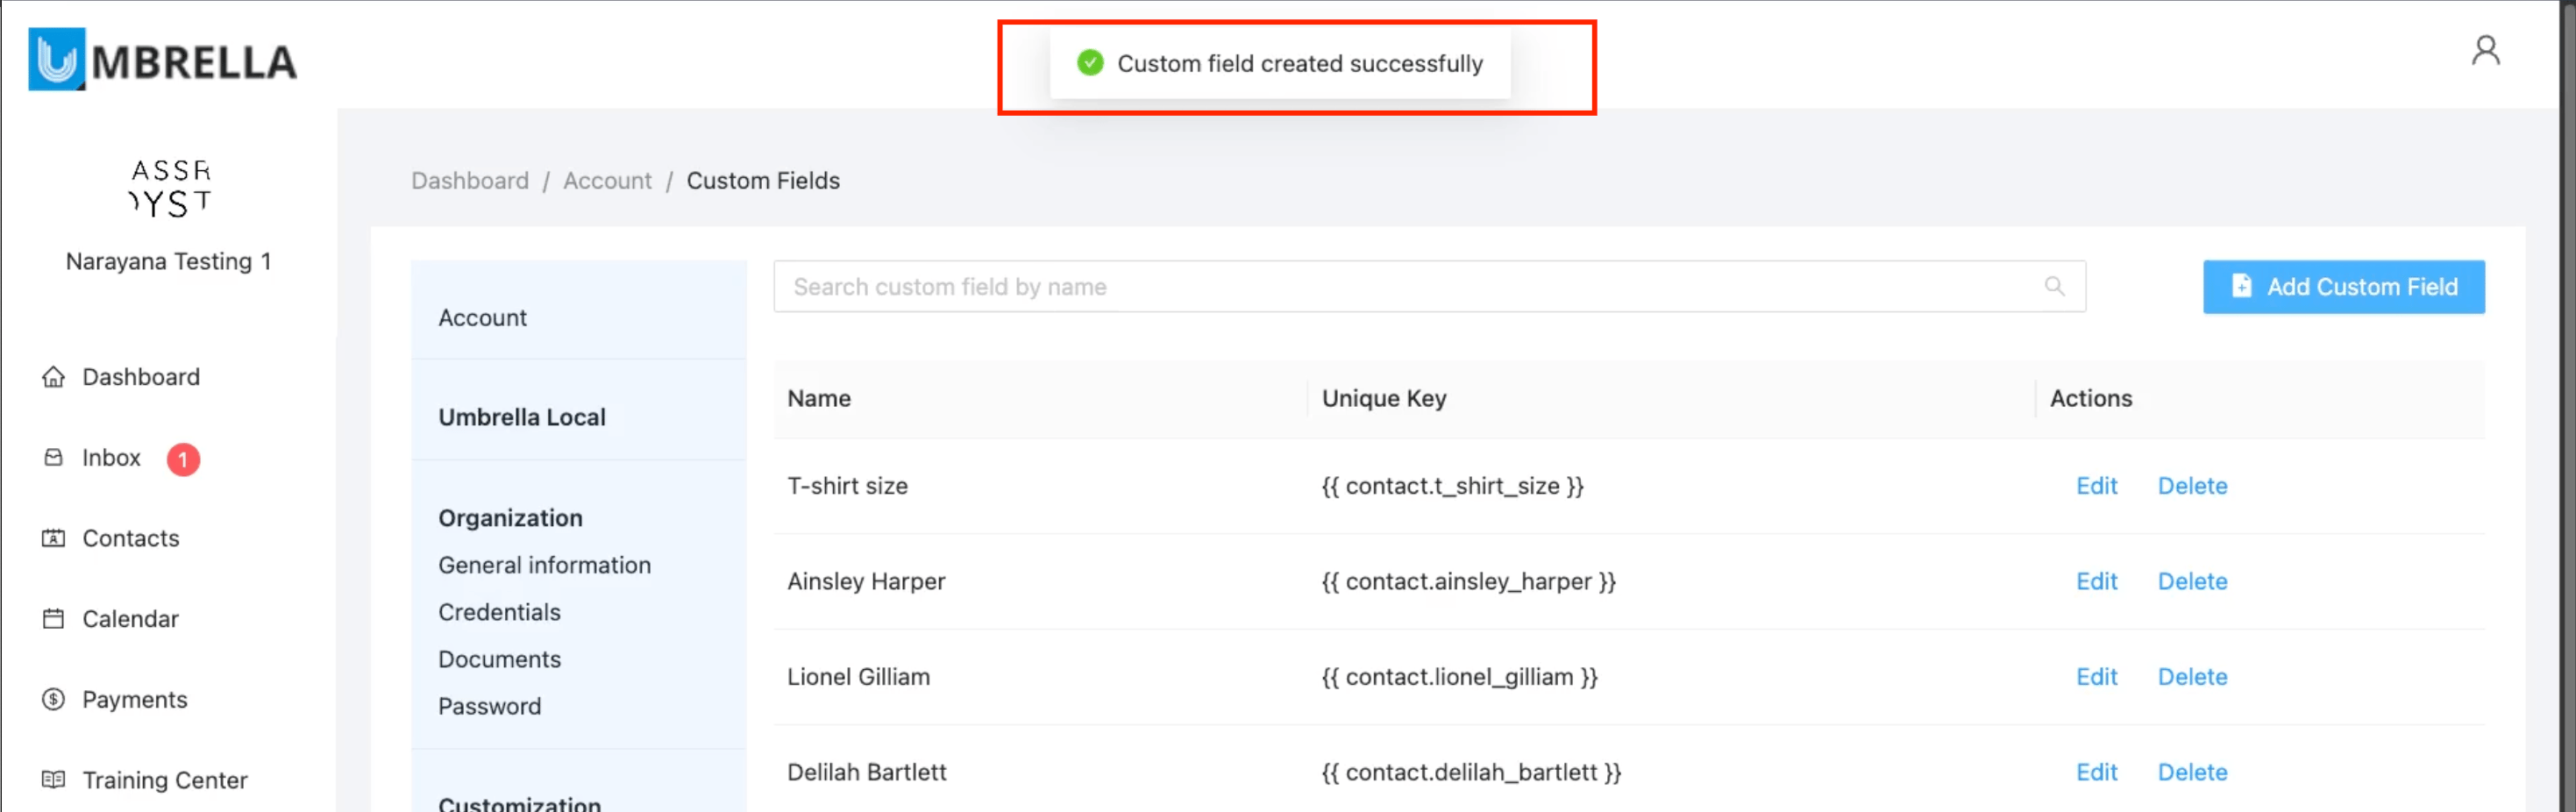Open Payments in the sidebar
This screenshot has height=812, width=2576.
134,700
